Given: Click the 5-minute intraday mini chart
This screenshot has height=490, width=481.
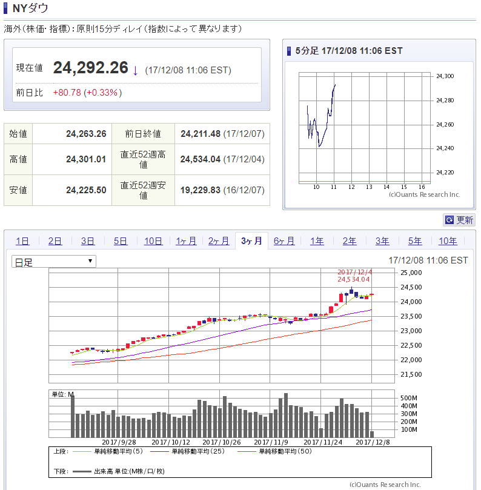Looking at the screenshot, I should 365,127.
